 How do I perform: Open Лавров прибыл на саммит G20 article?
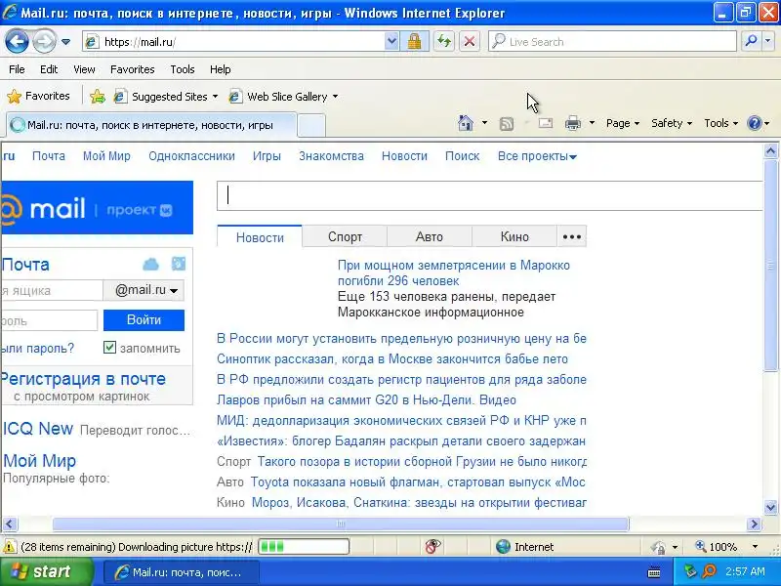pos(366,399)
